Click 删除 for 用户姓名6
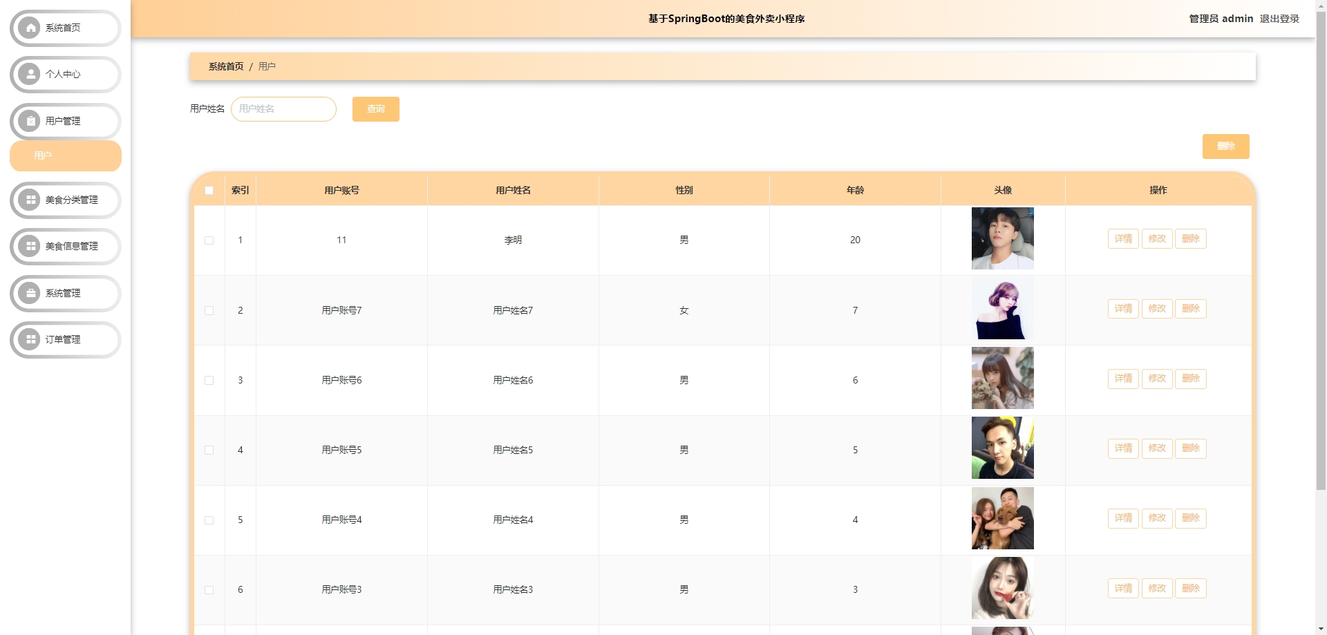The image size is (1327, 635). pos(1191,379)
